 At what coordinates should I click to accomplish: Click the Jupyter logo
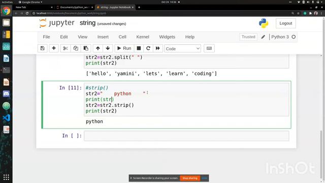pyautogui.click(x=56, y=23)
